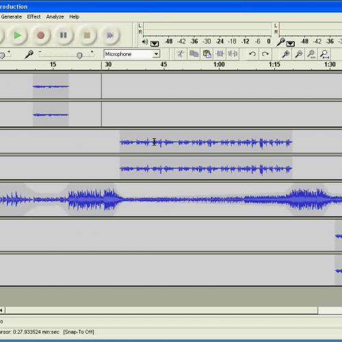Click the cursor position 0:27.933524 status text
342x342 pixels.
[x=29, y=332]
